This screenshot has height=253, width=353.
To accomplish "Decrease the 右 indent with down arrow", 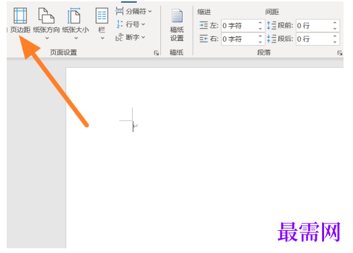I will tap(260, 42).
